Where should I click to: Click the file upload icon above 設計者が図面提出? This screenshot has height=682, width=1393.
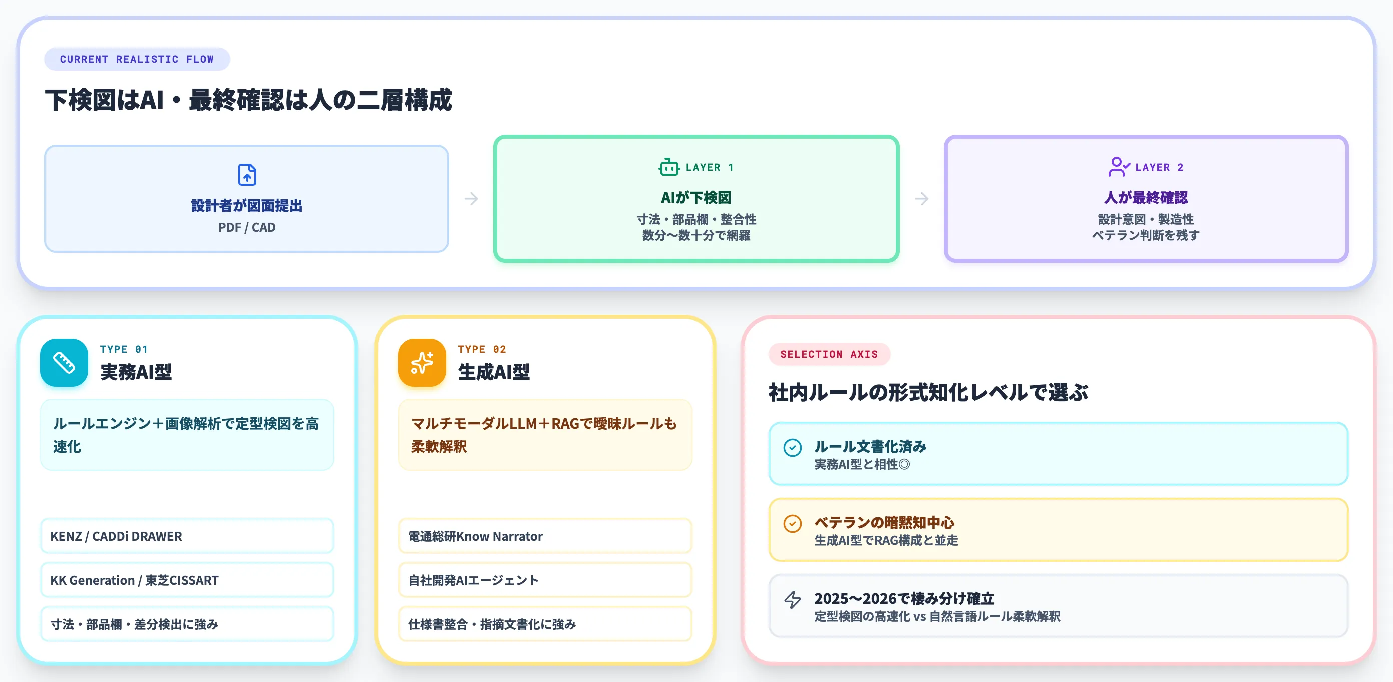point(247,175)
